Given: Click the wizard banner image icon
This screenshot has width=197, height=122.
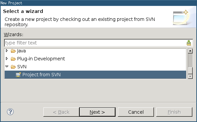Looking at the screenshot, I should [181, 18].
